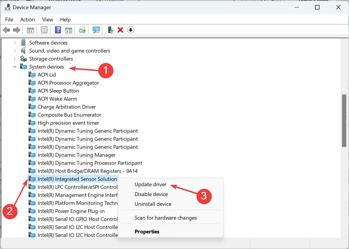Screen dimensions: 349x249
Task: Click the device icon beside ACPI Lid
Action: click(x=32, y=74)
